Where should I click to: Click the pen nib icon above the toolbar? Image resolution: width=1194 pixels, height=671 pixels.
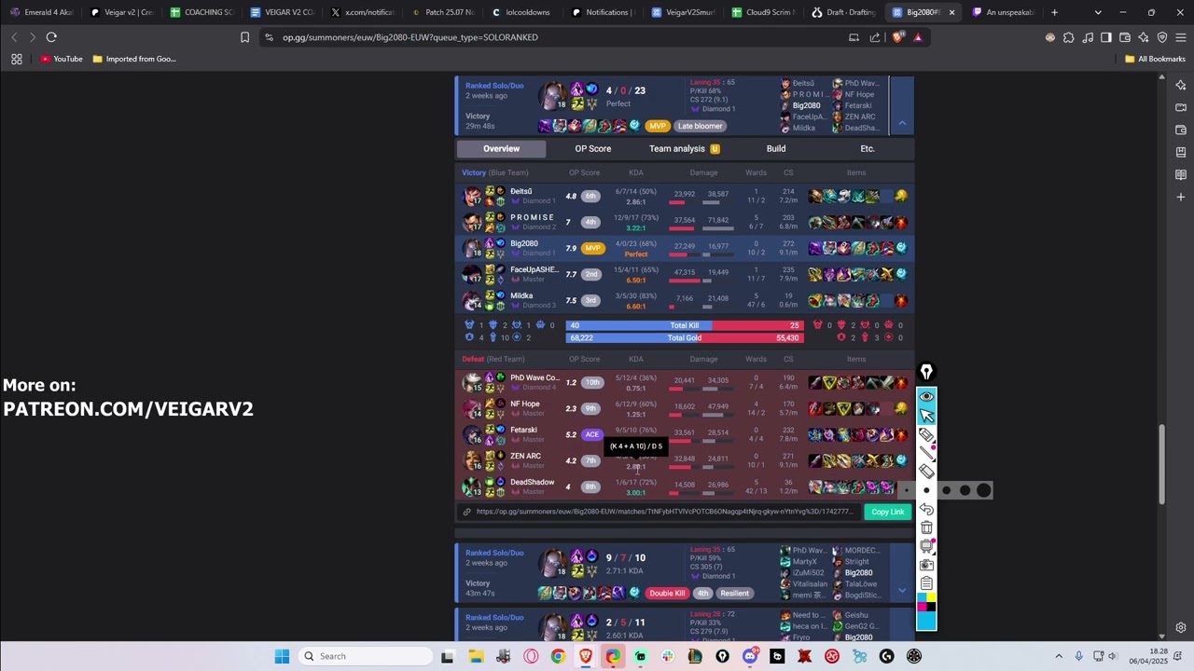pos(926,373)
